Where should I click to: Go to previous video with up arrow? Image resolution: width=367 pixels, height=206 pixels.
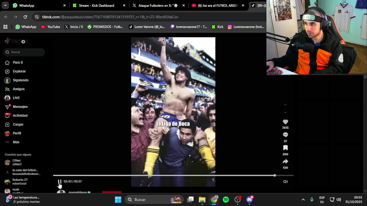(285, 105)
